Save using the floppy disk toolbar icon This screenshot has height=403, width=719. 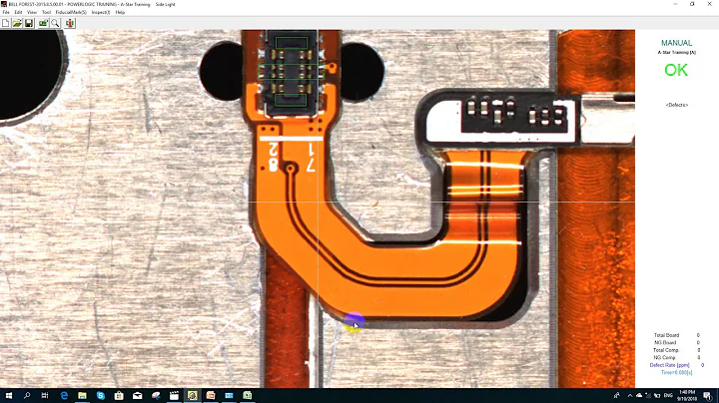pyautogui.click(x=29, y=23)
